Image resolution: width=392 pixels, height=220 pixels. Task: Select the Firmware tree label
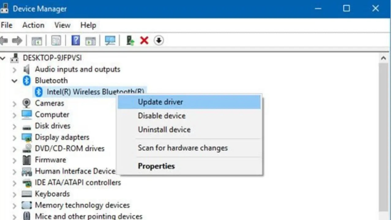click(x=50, y=160)
